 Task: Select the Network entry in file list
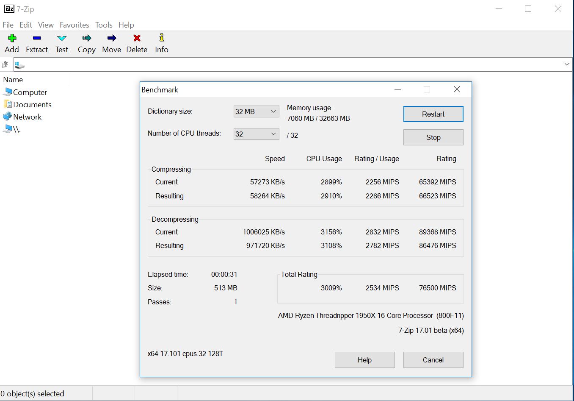click(27, 117)
